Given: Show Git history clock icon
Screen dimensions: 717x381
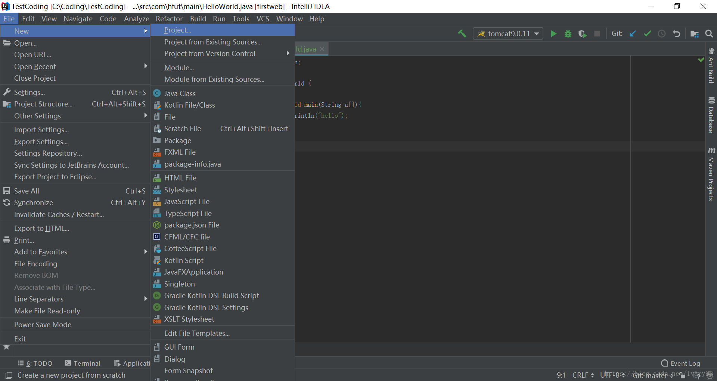Looking at the screenshot, I should tap(662, 34).
